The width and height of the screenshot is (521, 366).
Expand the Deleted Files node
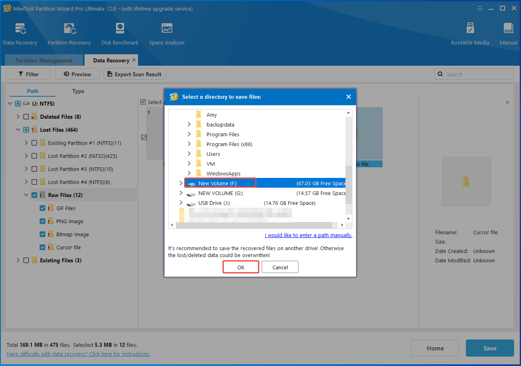point(18,117)
